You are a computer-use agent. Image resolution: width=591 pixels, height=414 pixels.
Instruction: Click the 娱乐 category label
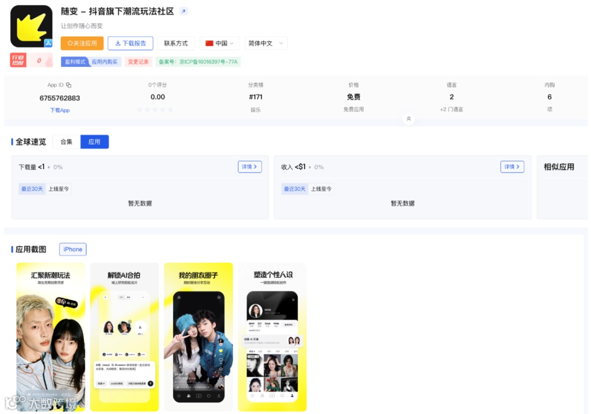256,110
